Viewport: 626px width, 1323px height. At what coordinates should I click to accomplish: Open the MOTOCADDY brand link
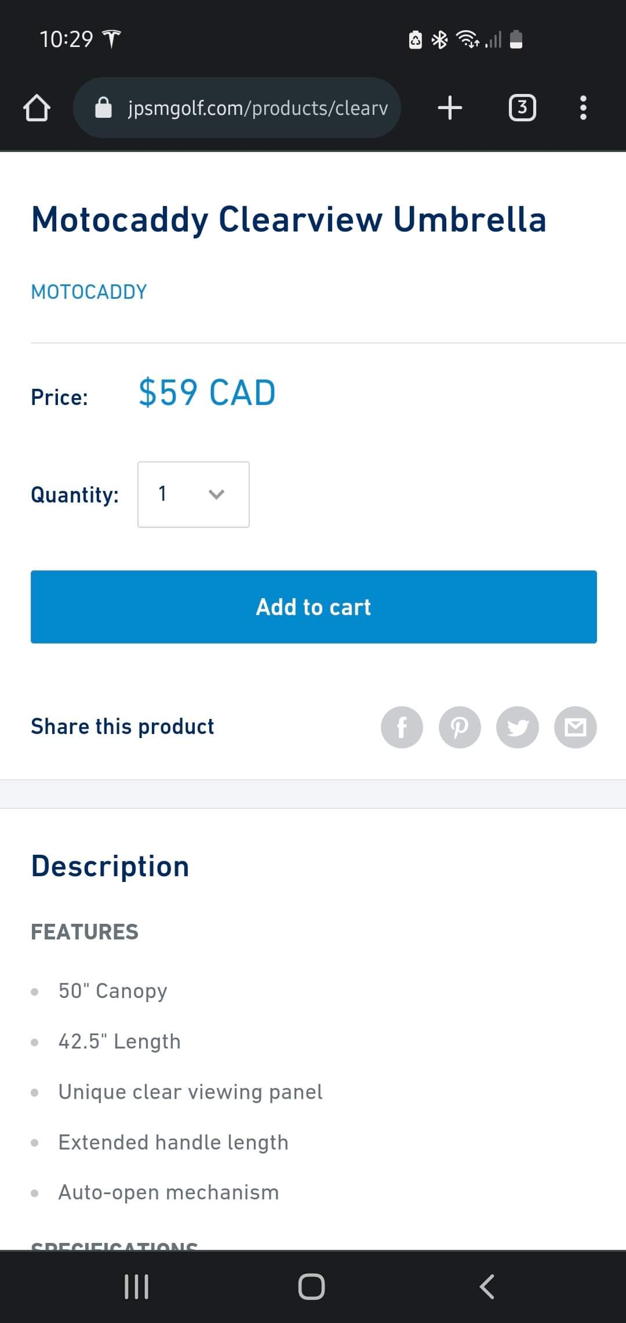pyautogui.click(x=89, y=292)
